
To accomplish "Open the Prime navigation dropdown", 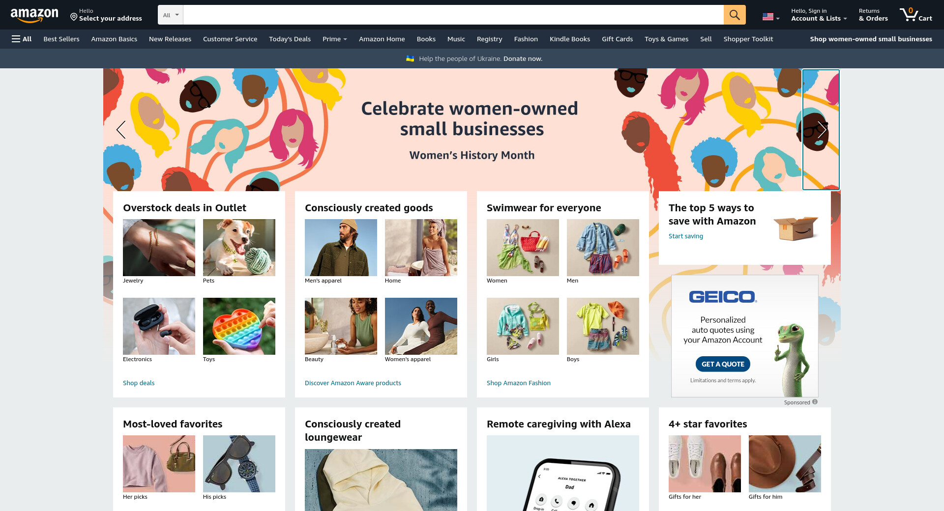I will coord(335,39).
